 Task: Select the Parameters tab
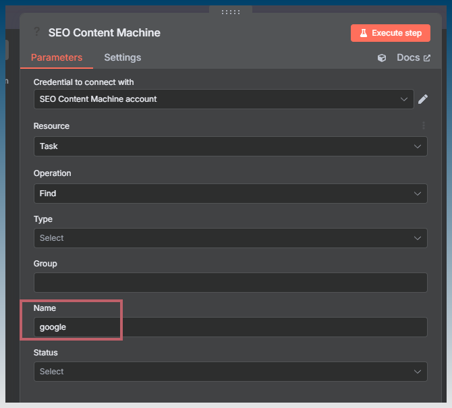[57, 57]
